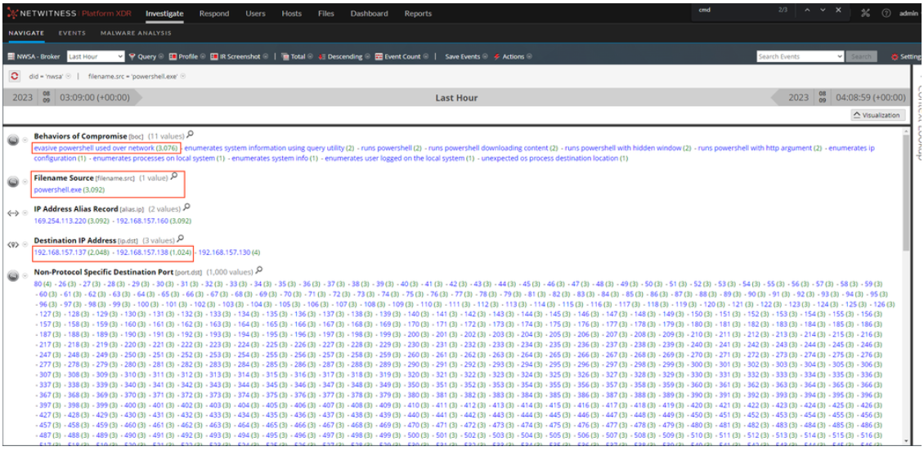Switch to the Events sub-tab
924x451 pixels.
point(72,33)
